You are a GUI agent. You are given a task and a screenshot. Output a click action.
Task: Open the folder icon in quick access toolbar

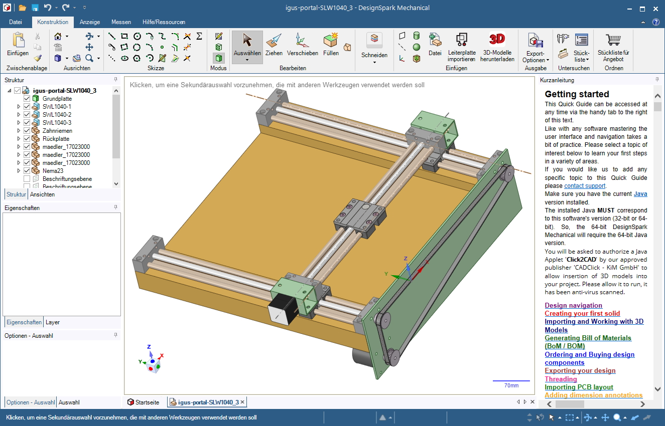tap(23, 8)
